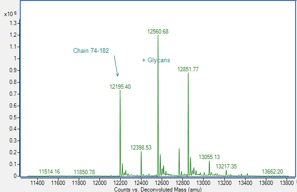
Task: Click the y-axis tick label 0.1
Action: (13, 164)
